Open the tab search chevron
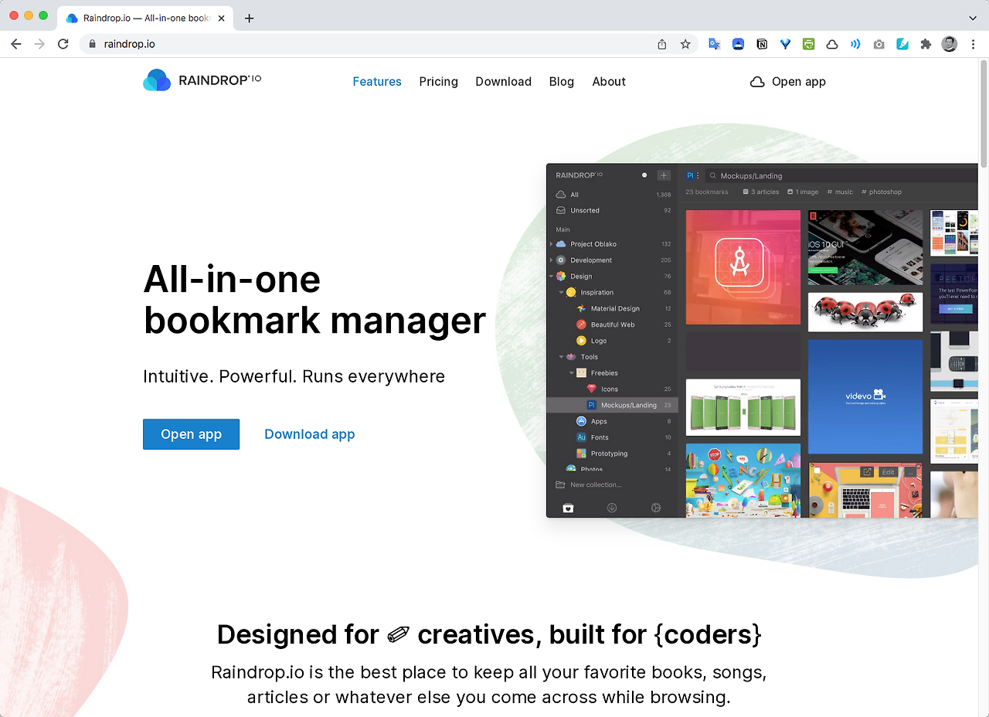 tap(973, 17)
